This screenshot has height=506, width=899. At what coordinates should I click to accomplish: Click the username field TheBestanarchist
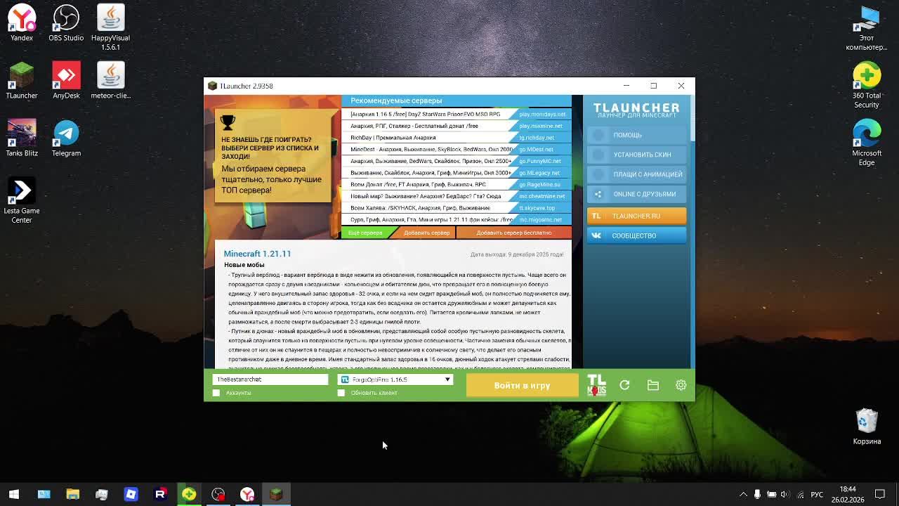point(270,379)
